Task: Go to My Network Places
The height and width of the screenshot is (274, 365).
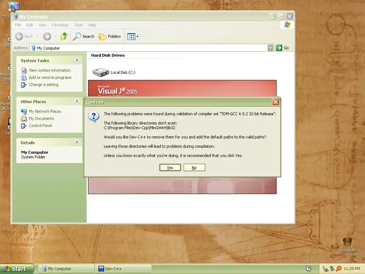Action: click(x=45, y=111)
